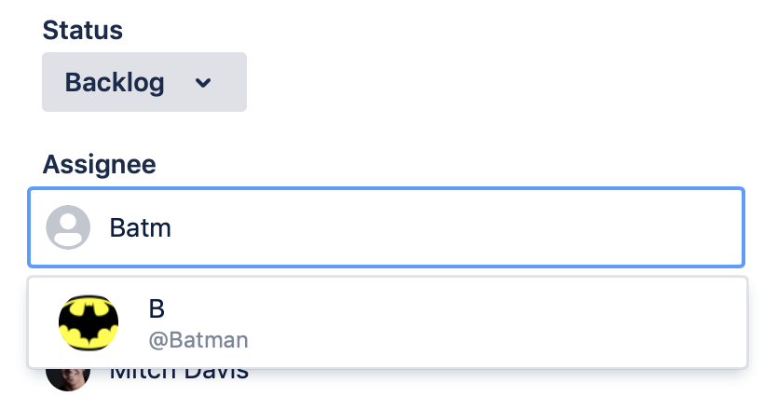This screenshot has width=764, height=410.
Task: Focus the Assignee search field containing Batm
Action: (386, 227)
